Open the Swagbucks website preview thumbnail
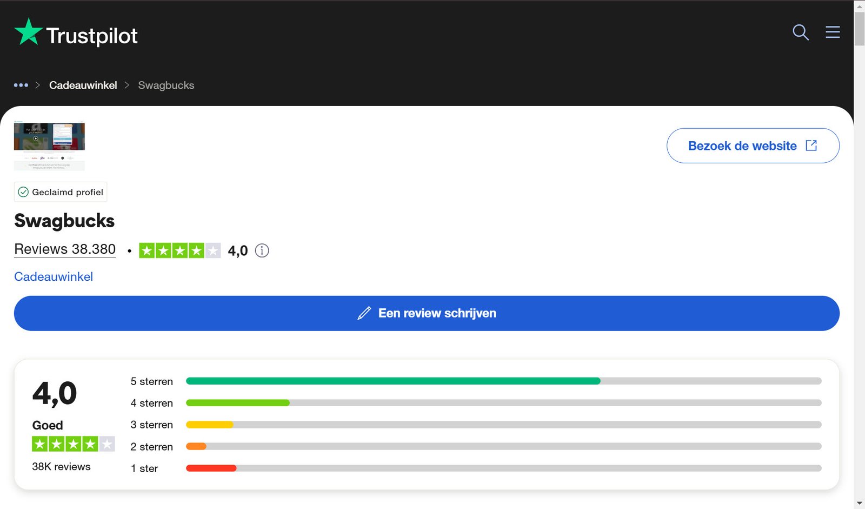 pos(49,146)
